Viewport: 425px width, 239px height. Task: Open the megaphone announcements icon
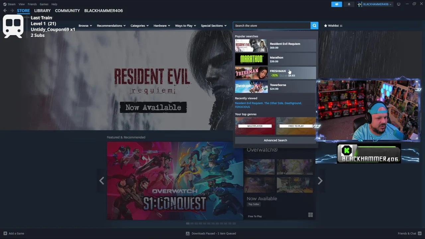click(336, 4)
